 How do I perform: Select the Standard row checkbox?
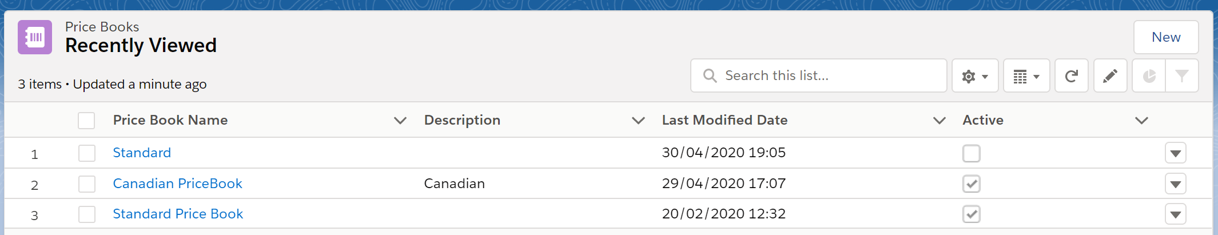(87, 153)
